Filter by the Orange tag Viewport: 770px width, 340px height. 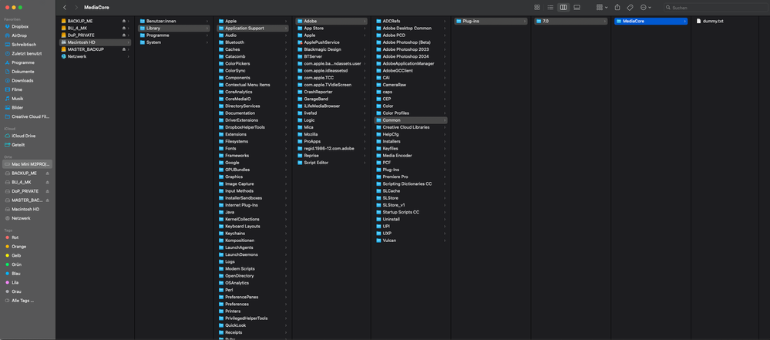pyautogui.click(x=19, y=246)
